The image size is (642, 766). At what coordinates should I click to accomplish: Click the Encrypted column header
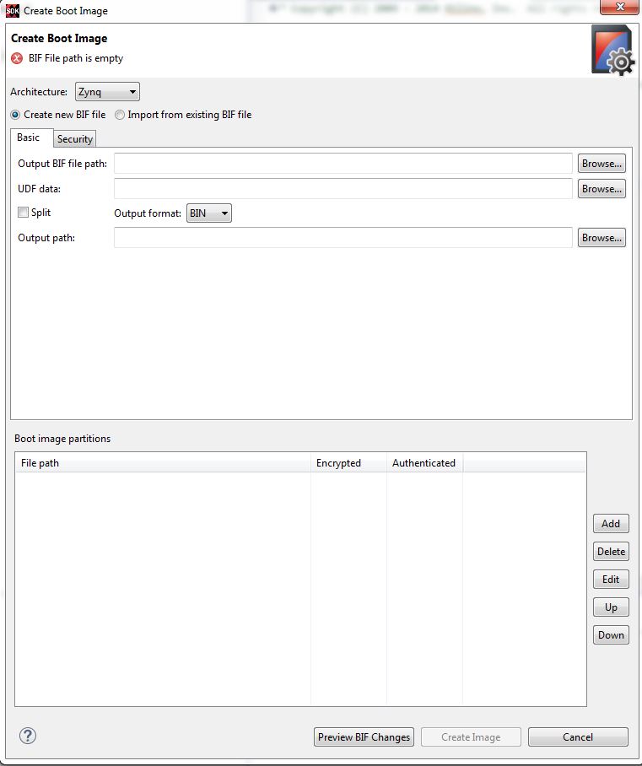click(x=349, y=462)
